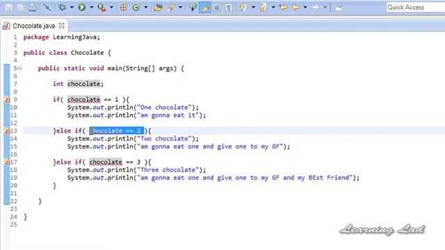Open the Debug configurations dropdown arrow

click(72, 8)
